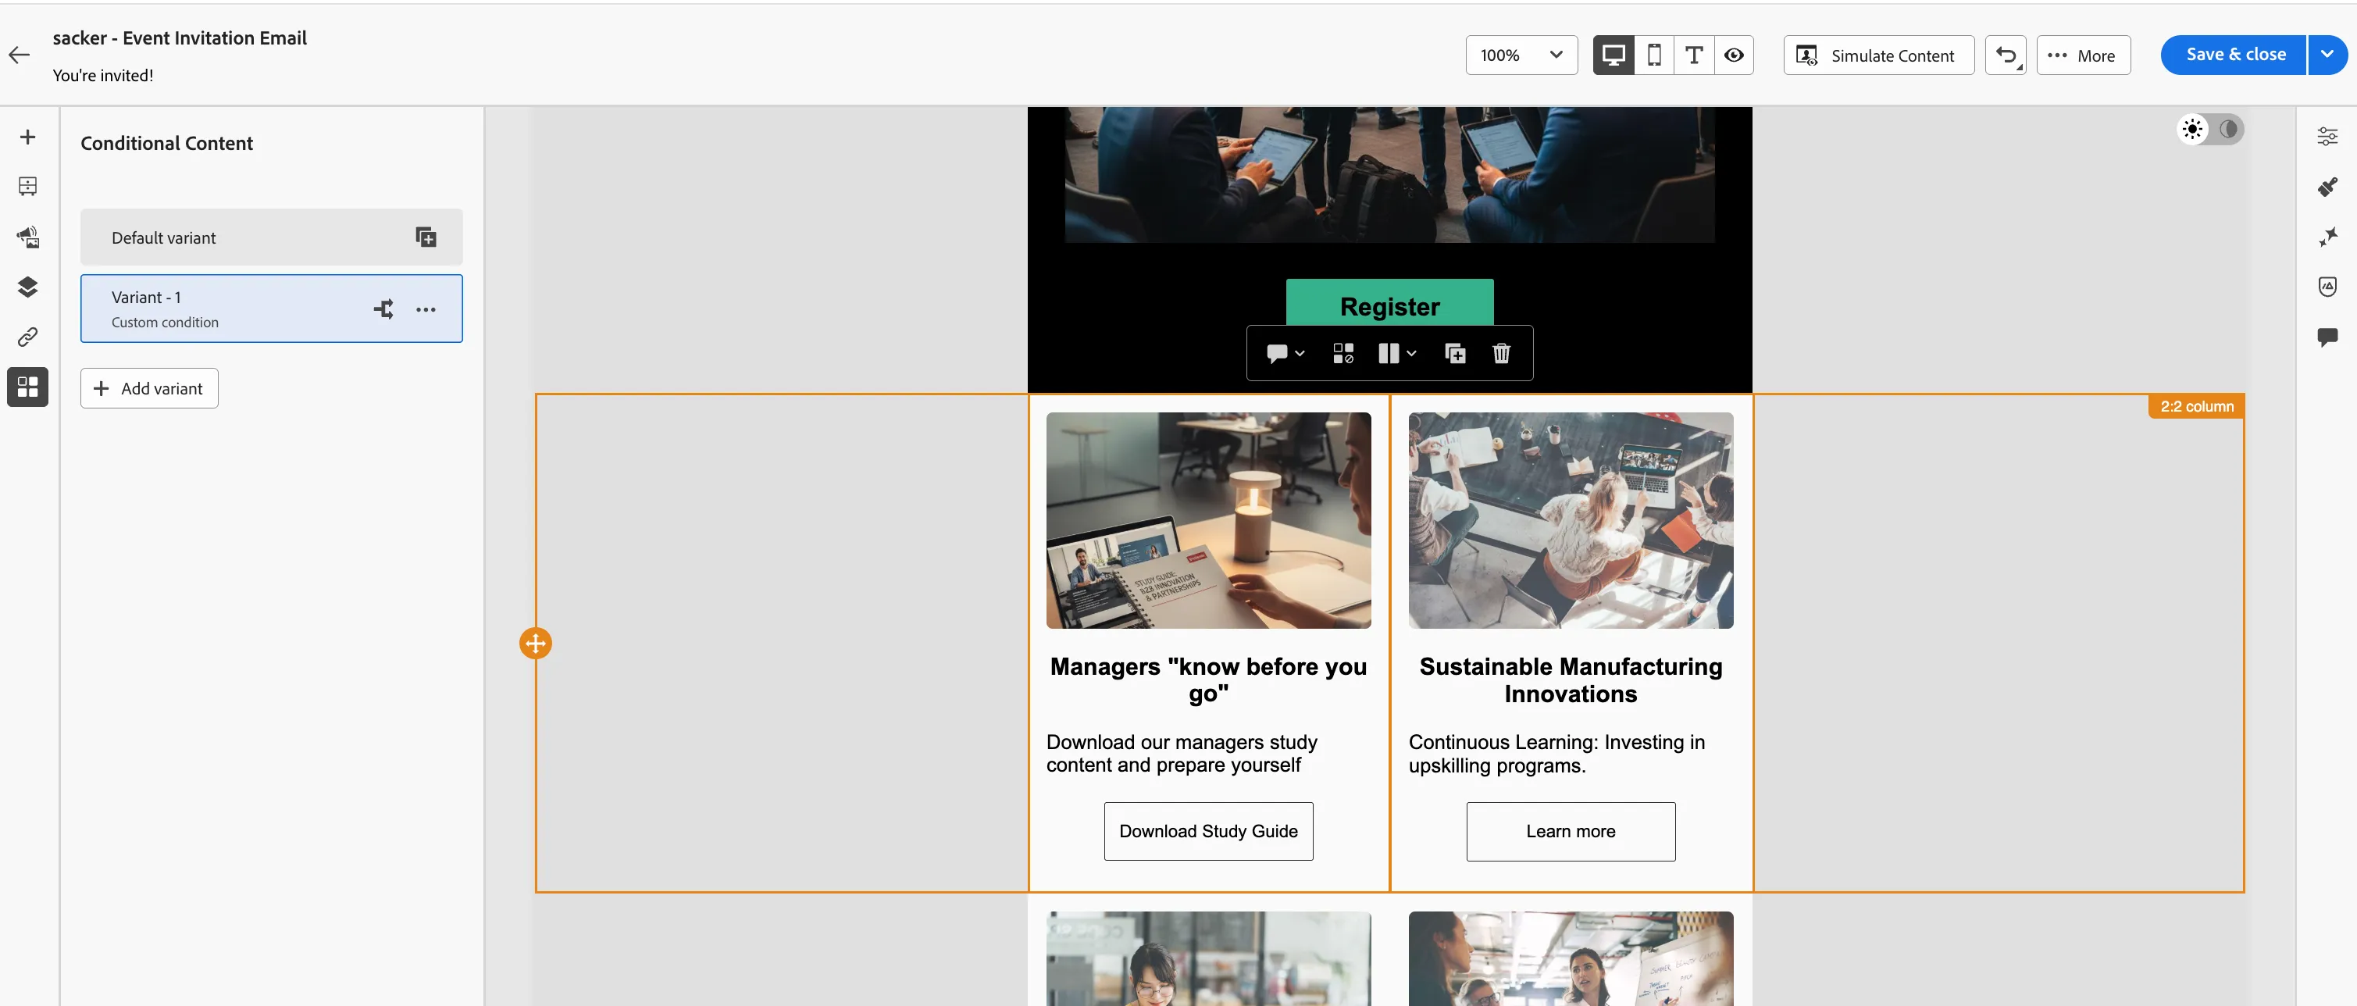Click the orange move handle of structure
Screen dimensions: 2357x1006
click(535, 643)
